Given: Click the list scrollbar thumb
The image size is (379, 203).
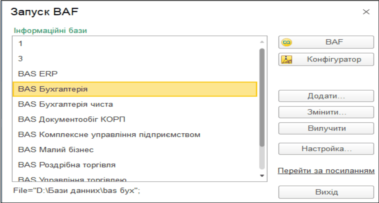Looking at the screenshot, I should tap(262, 98).
